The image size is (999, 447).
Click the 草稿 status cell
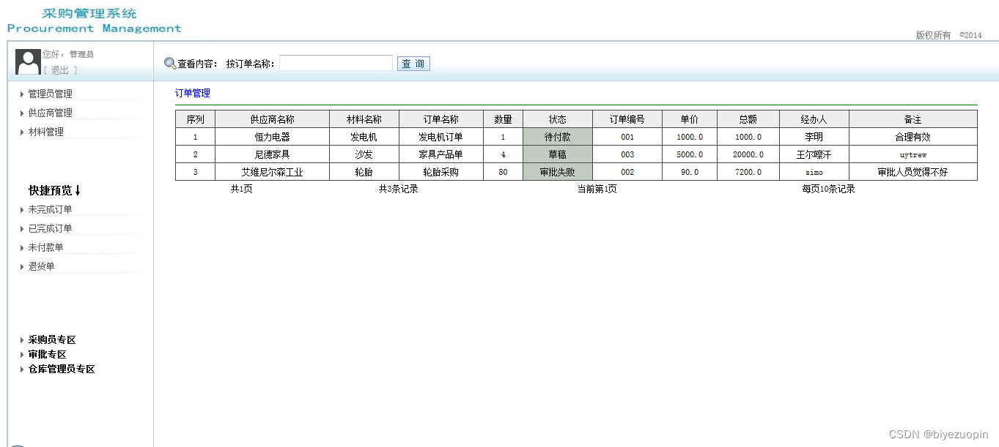[558, 154]
